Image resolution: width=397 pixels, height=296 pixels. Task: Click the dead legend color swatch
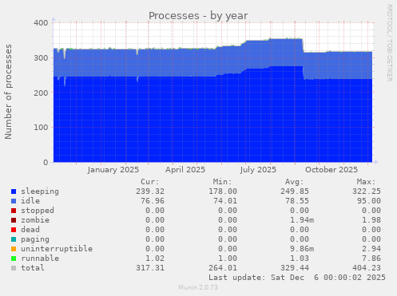[x=14, y=230]
